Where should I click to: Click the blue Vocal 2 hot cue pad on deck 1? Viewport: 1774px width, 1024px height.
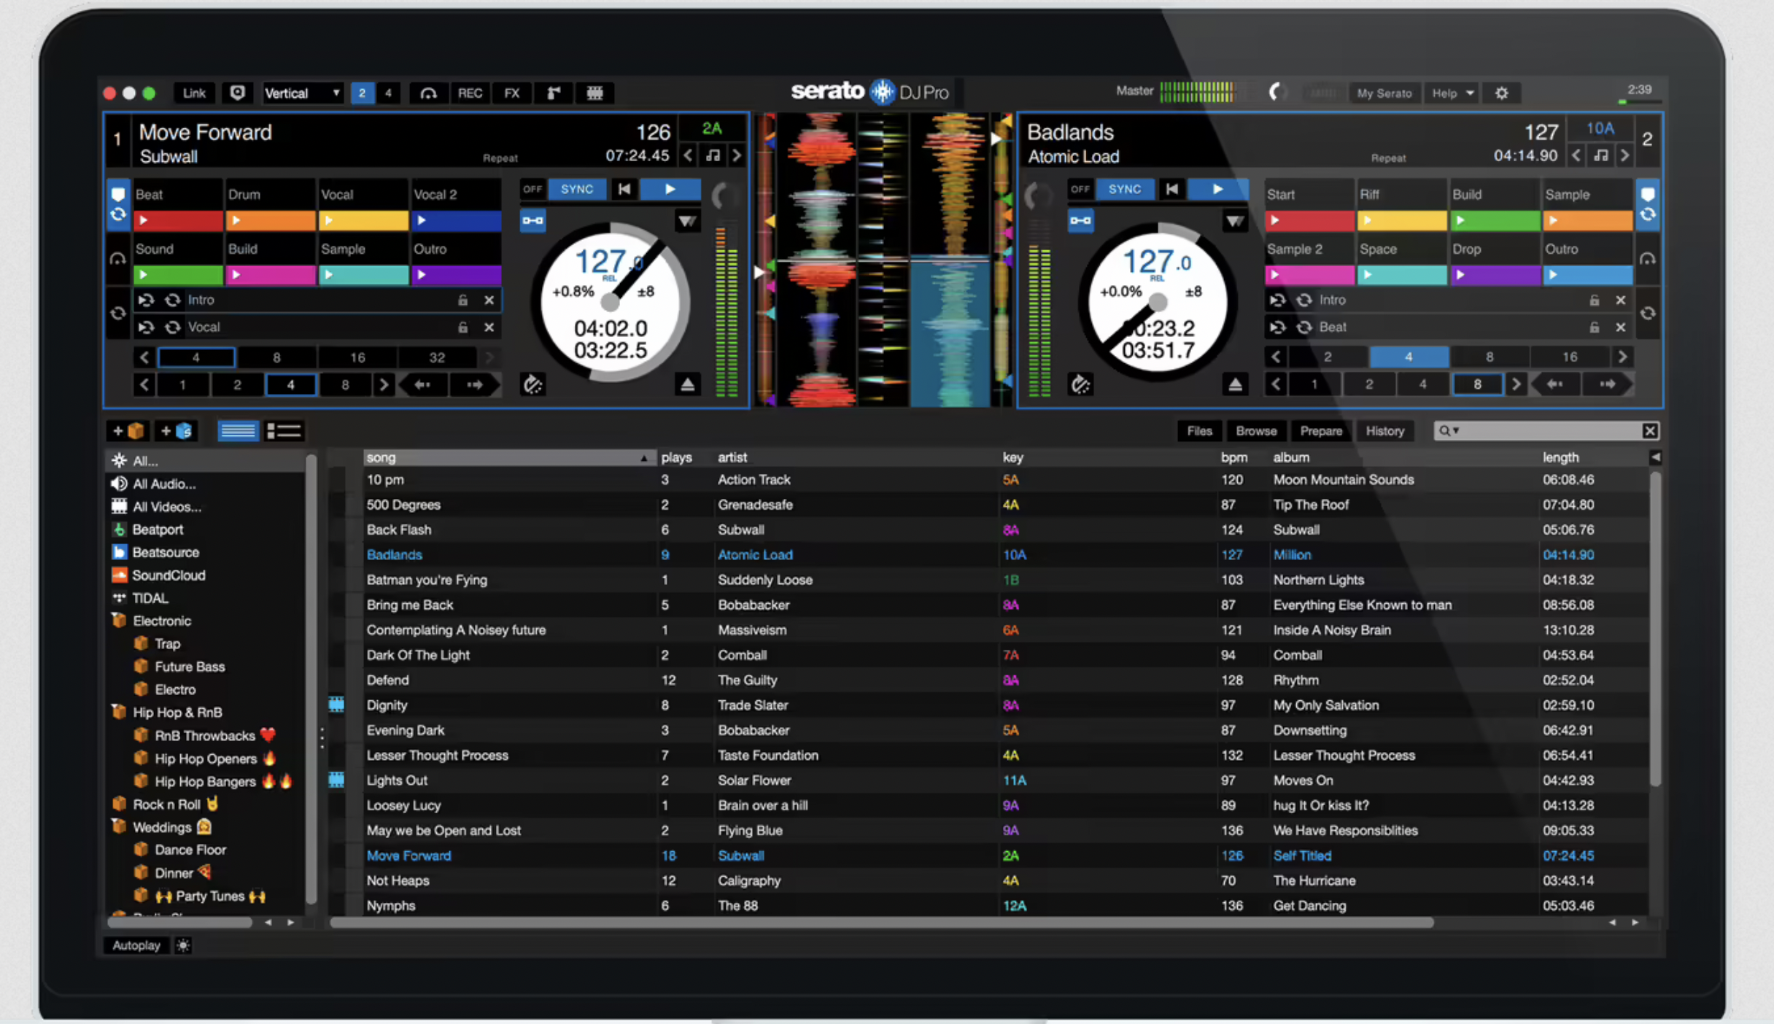coord(457,220)
